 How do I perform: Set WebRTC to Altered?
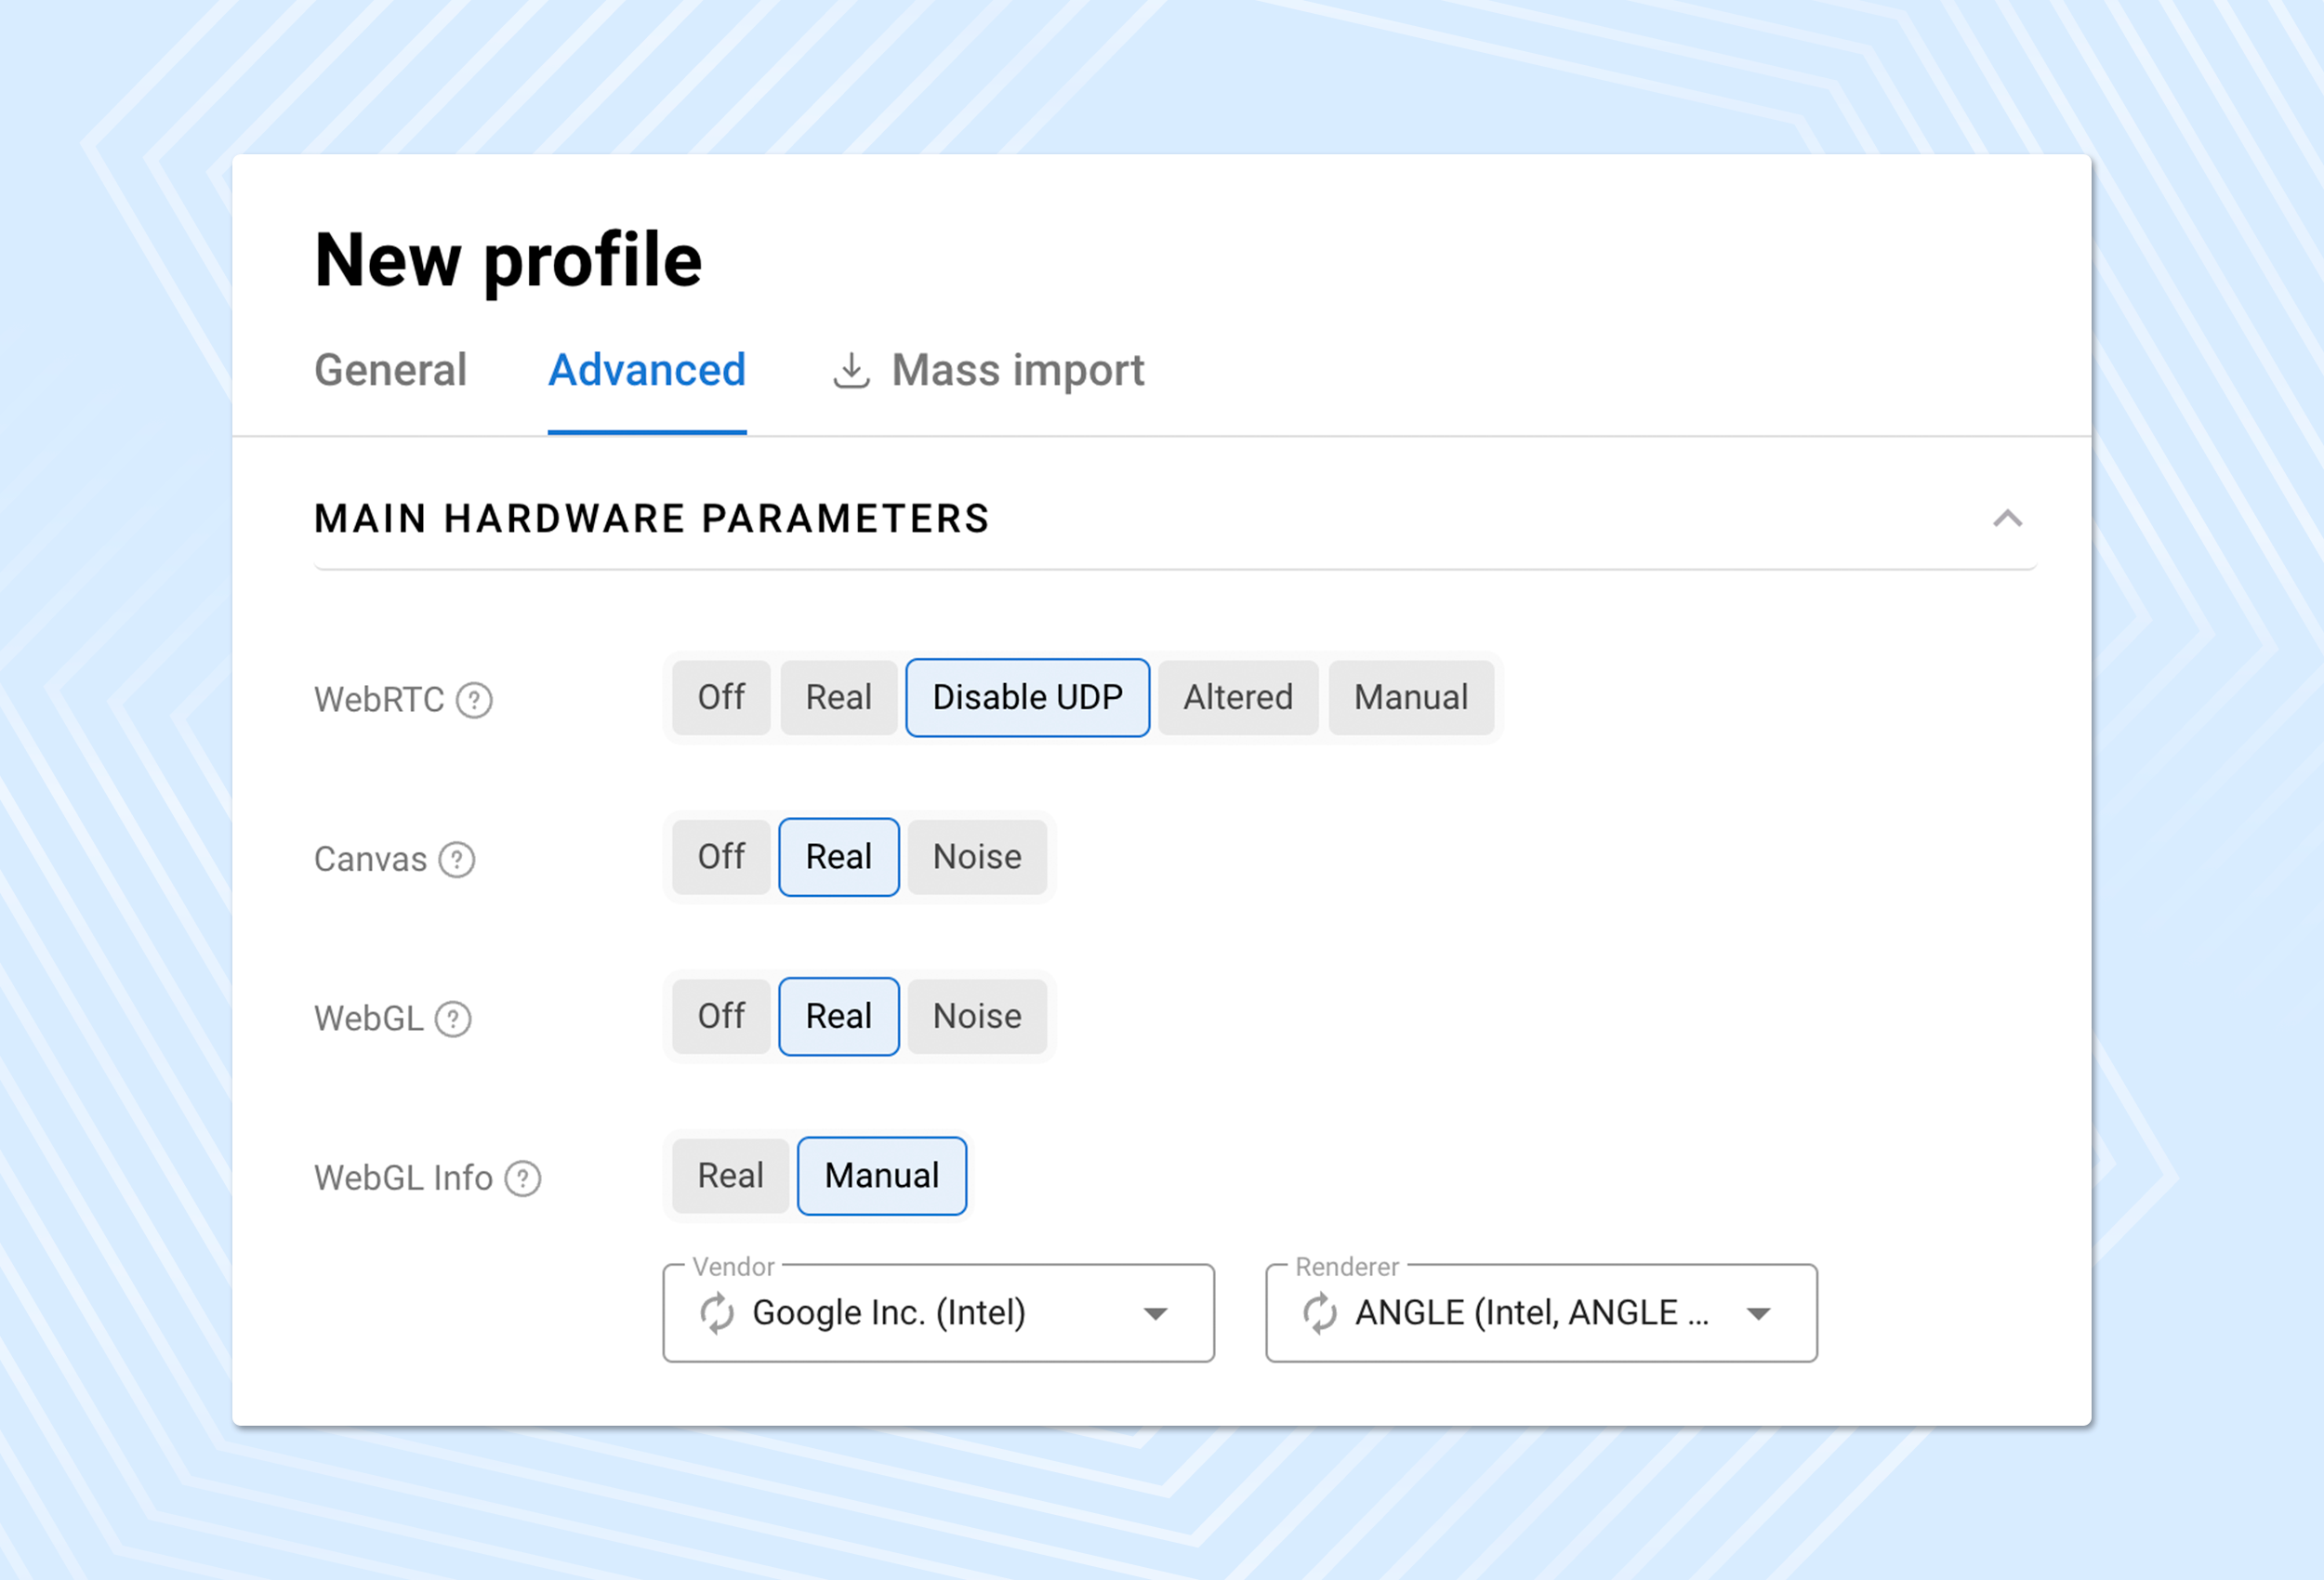click(1238, 698)
